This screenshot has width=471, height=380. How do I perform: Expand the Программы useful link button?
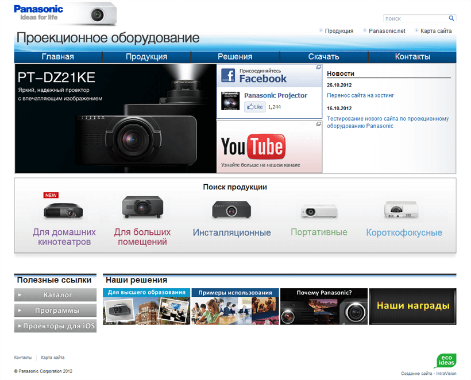tap(56, 311)
